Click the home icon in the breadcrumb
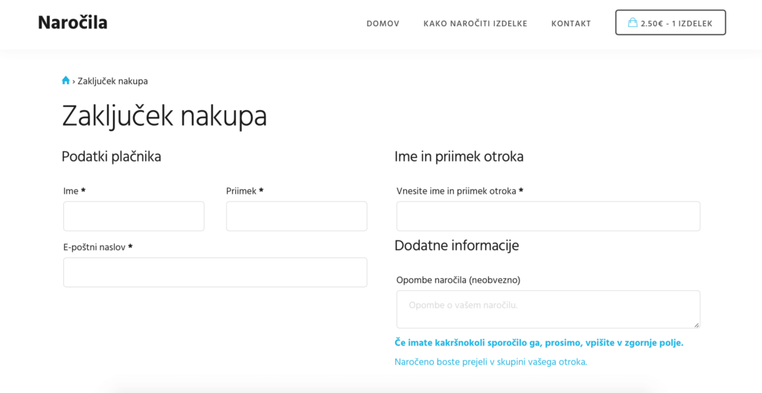762x393 pixels. (65, 80)
